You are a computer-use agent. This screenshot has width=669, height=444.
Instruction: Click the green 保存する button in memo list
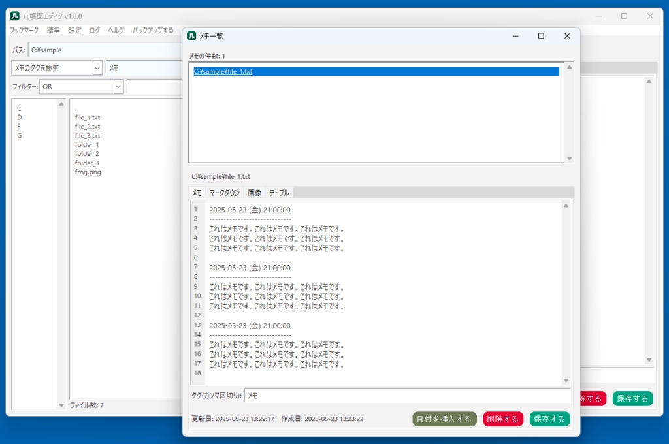(x=549, y=419)
